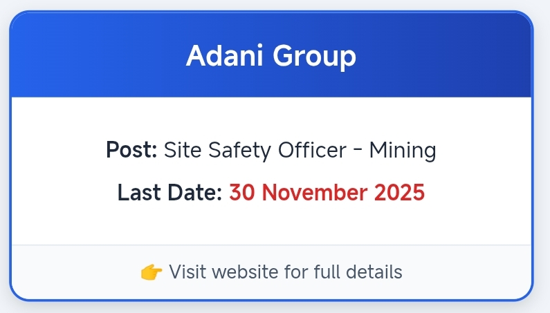Click the bold Post: label

coord(131,150)
